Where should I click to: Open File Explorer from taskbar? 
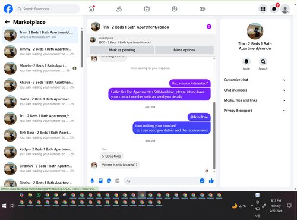[30, 195]
